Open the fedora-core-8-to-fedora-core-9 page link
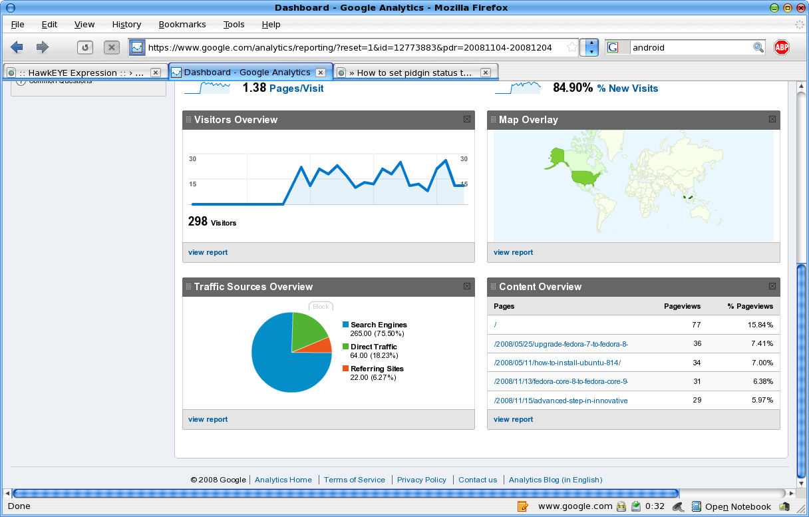The height and width of the screenshot is (517, 809). click(561, 381)
